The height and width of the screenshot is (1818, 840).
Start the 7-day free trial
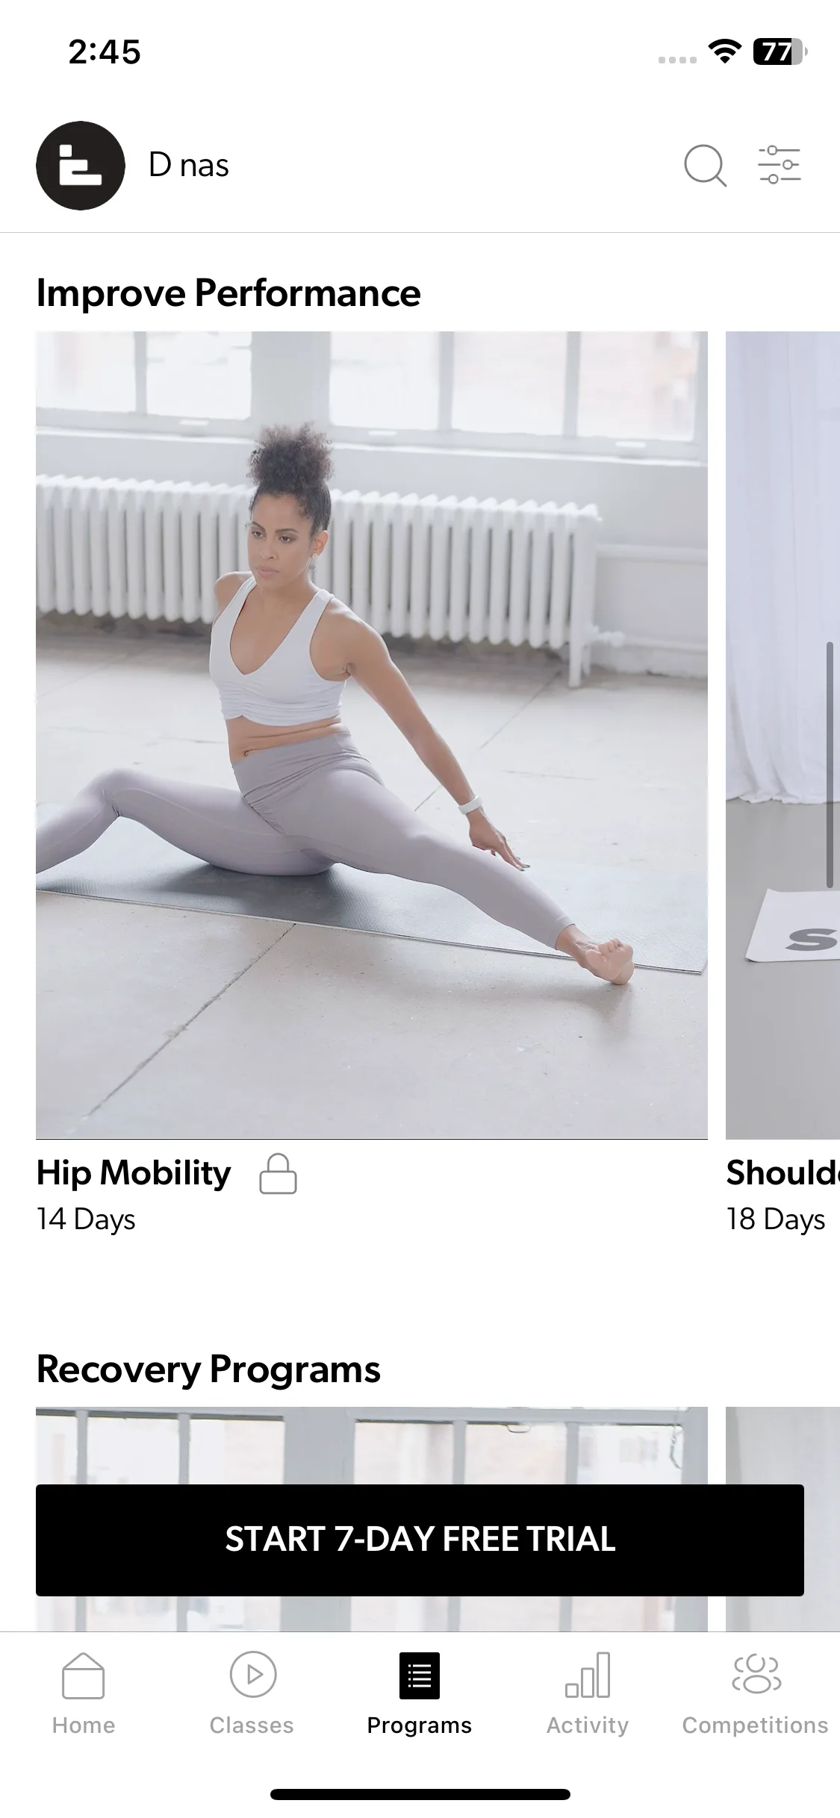coord(420,1540)
